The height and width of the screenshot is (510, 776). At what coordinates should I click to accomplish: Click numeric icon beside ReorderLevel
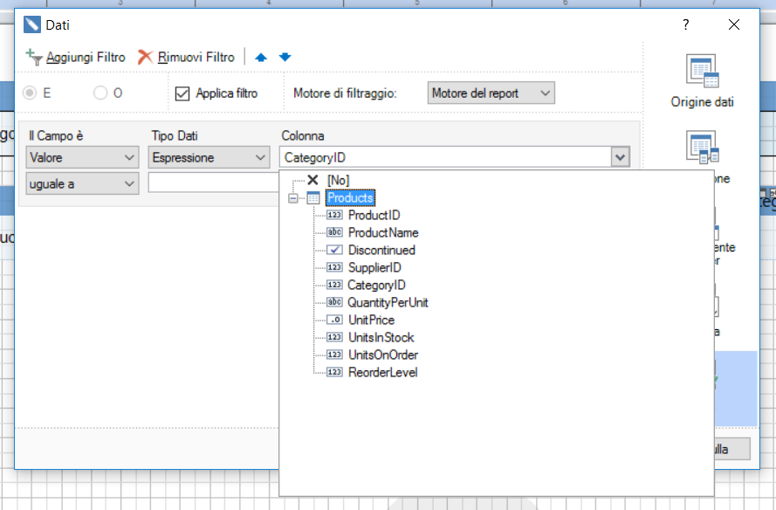point(334,372)
